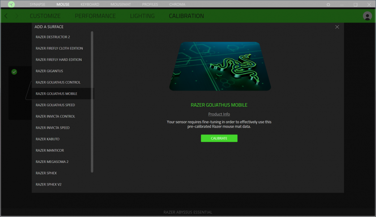Screen dimensions: 376x217
Task: Switch to the Mouse tab
Action: tap(63, 4)
